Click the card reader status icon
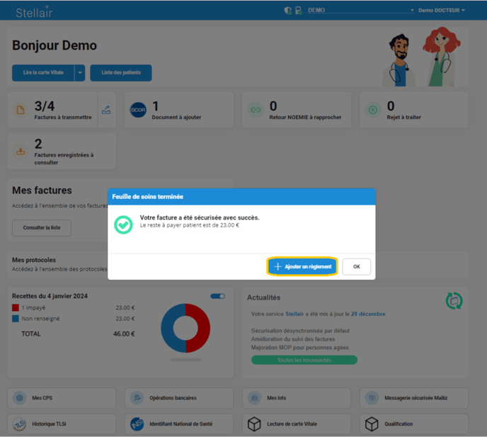This screenshot has width=487, height=437. tap(298, 11)
